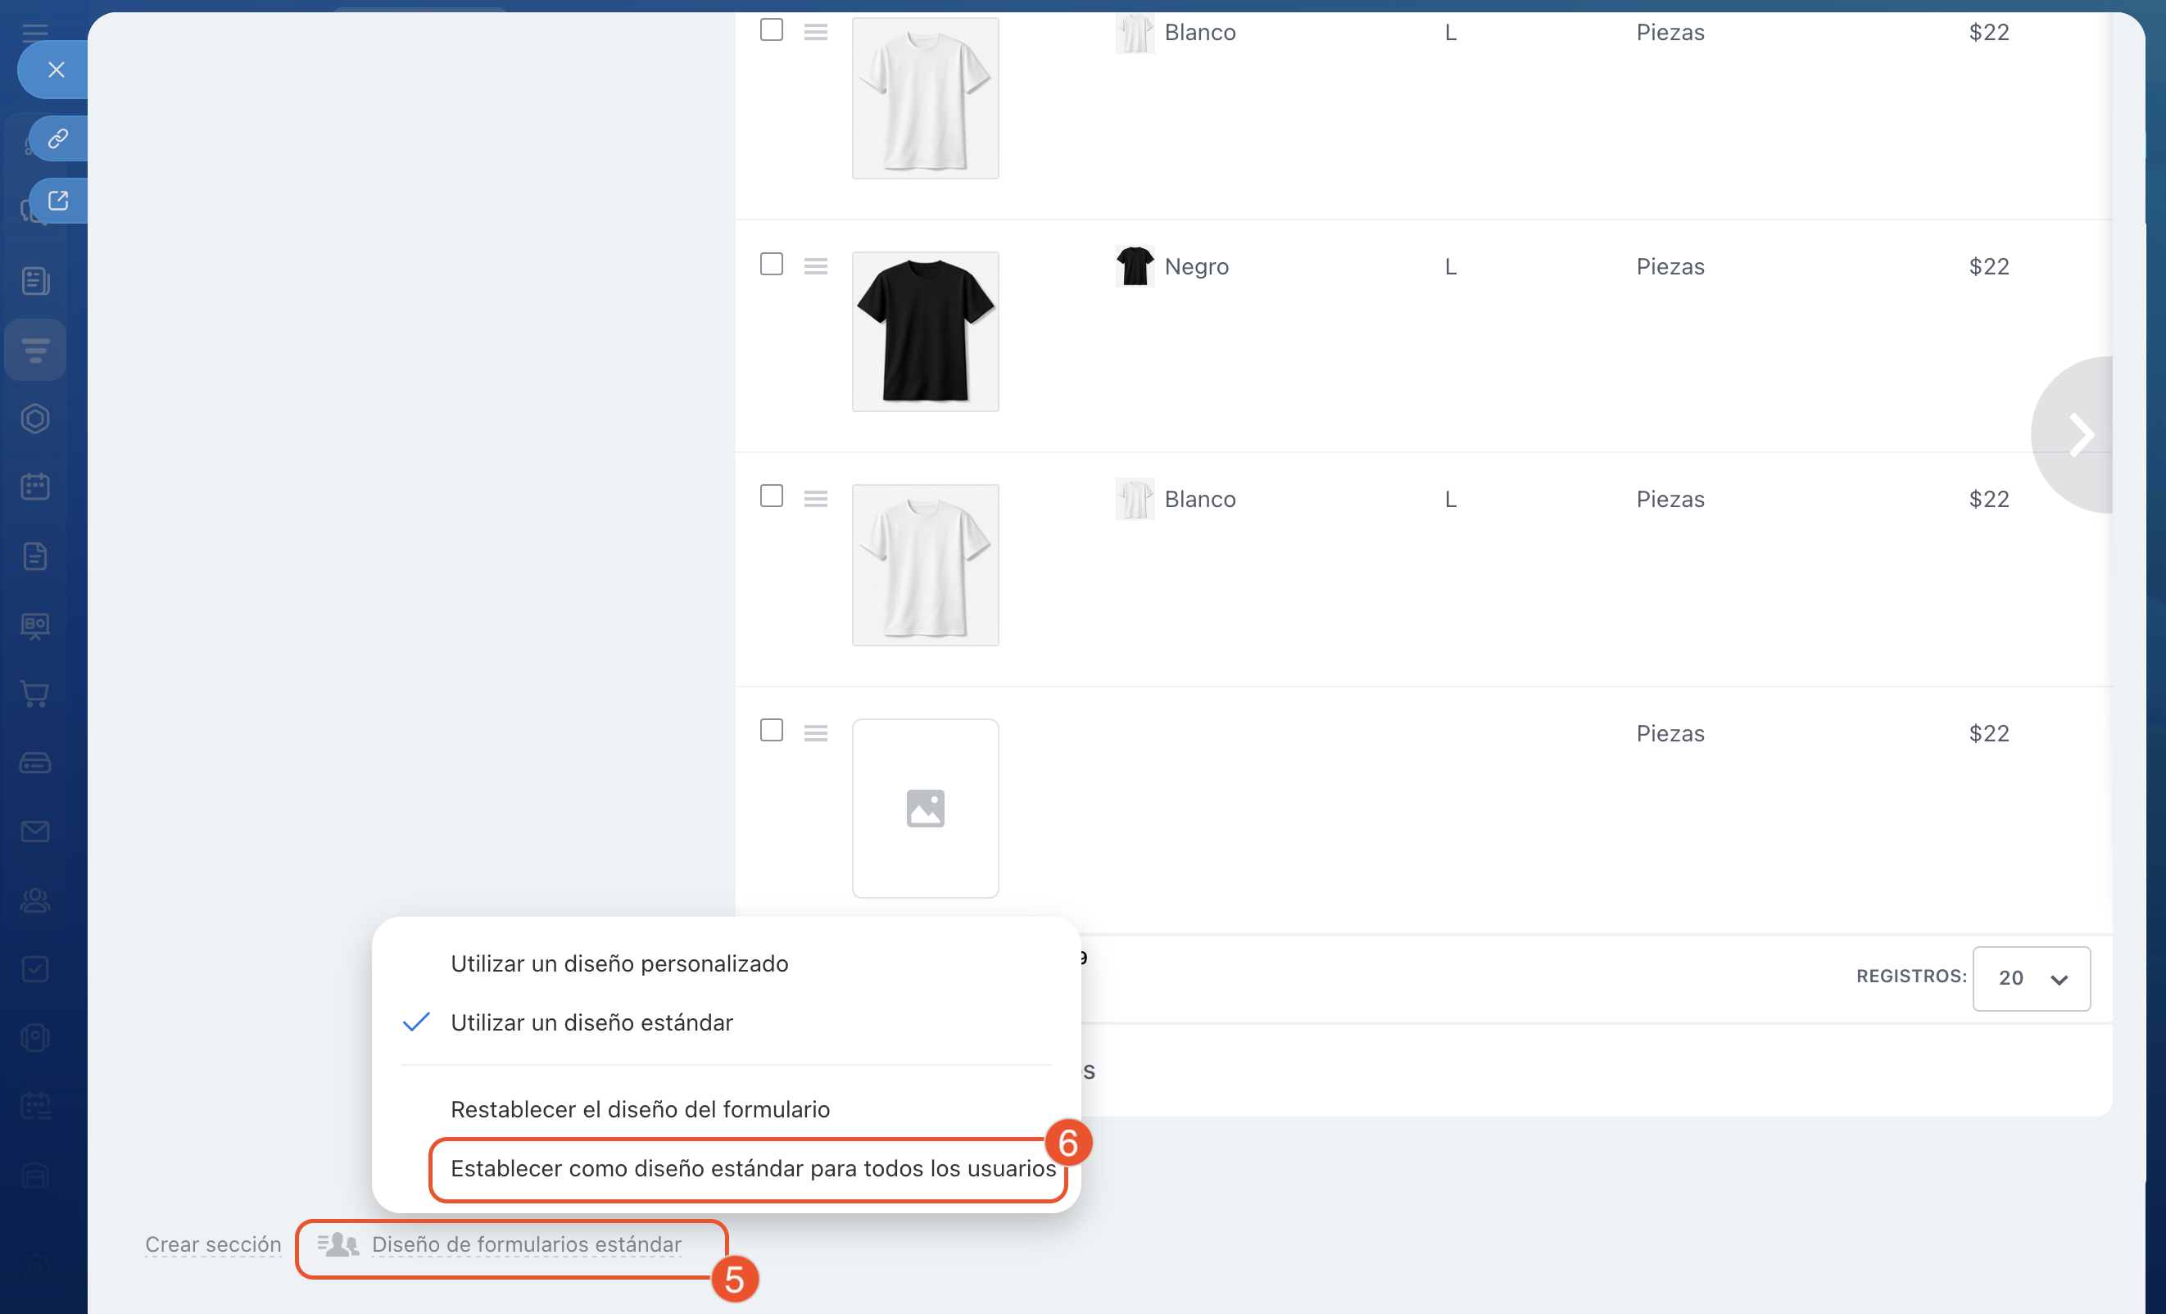Click the image placeholder icon

pyautogui.click(x=925, y=808)
